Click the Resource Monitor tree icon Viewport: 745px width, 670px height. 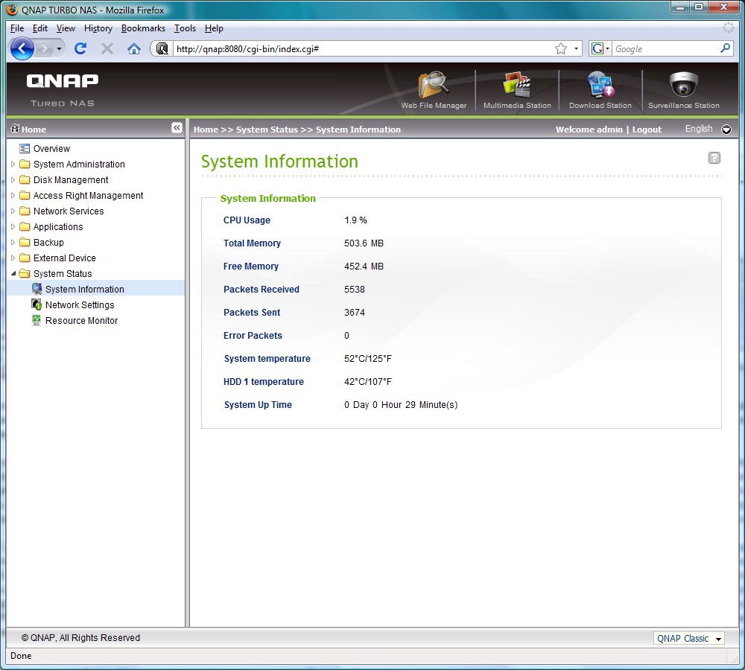[x=37, y=320]
